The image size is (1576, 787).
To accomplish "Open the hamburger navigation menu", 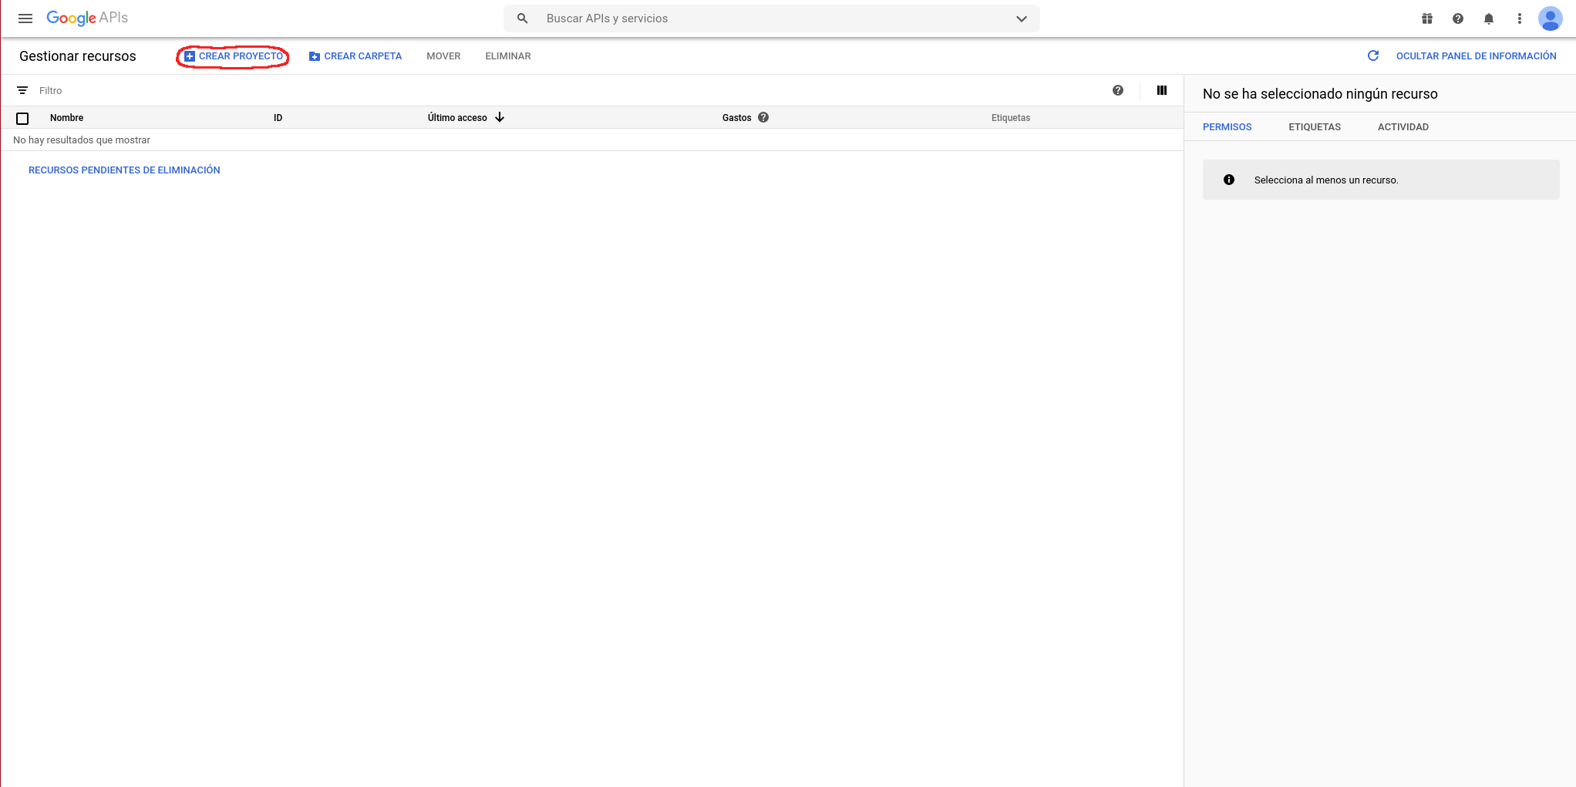I will click(25, 18).
